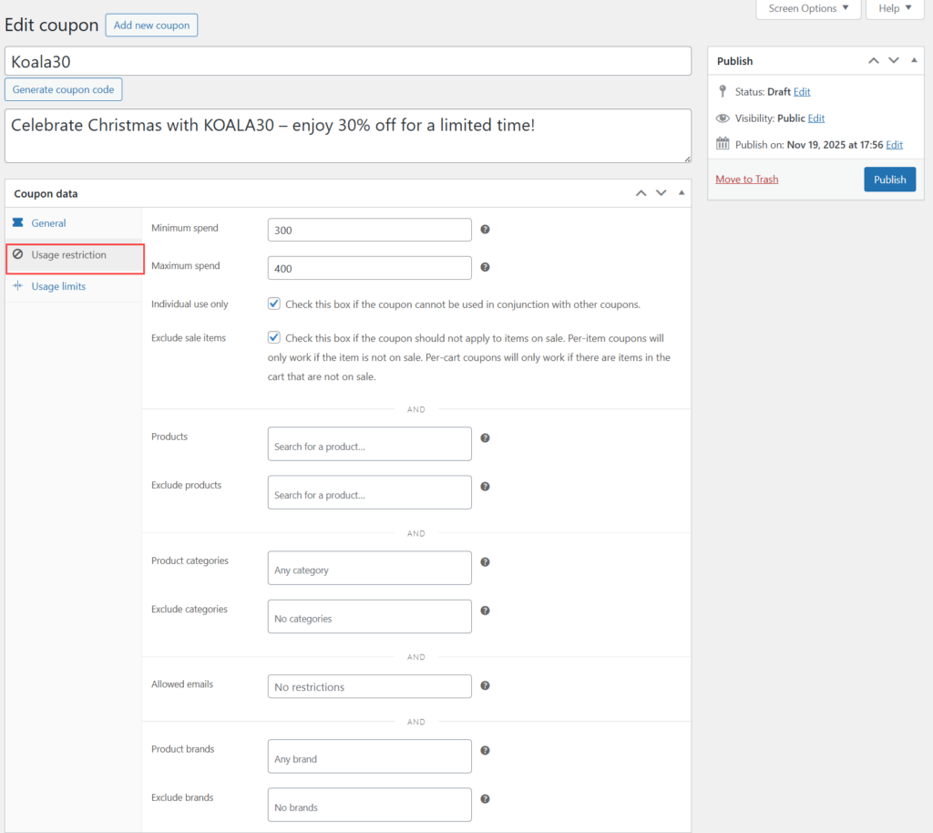This screenshot has width=933, height=833.
Task: Click help icon for Product brands
Action: 485,751
